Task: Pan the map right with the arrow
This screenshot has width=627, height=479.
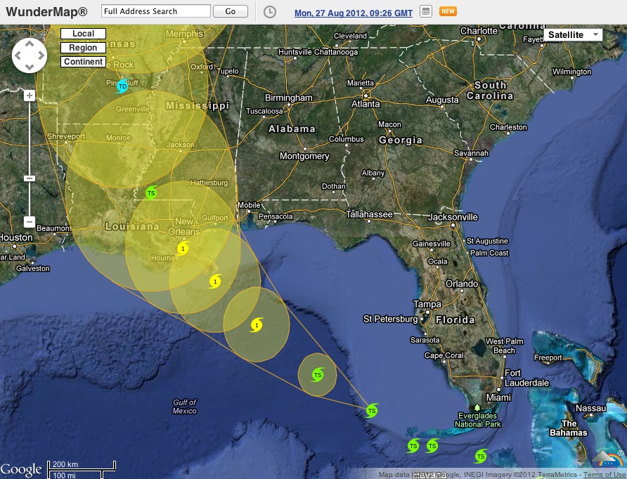Action: 41,55
